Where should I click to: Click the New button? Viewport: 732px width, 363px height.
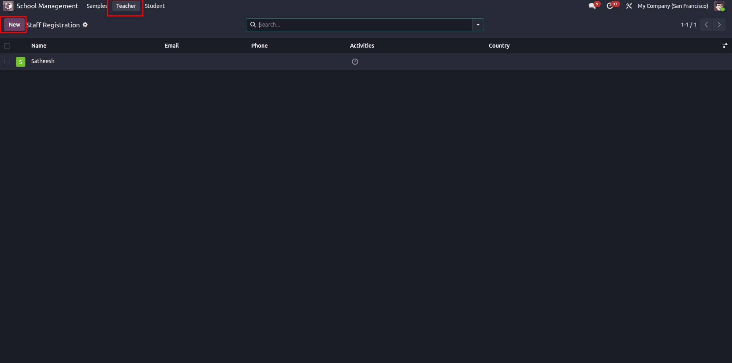click(x=14, y=25)
